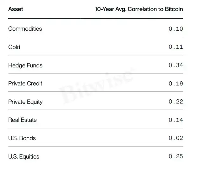Click the U.S. Bonds label

click(x=22, y=138)
